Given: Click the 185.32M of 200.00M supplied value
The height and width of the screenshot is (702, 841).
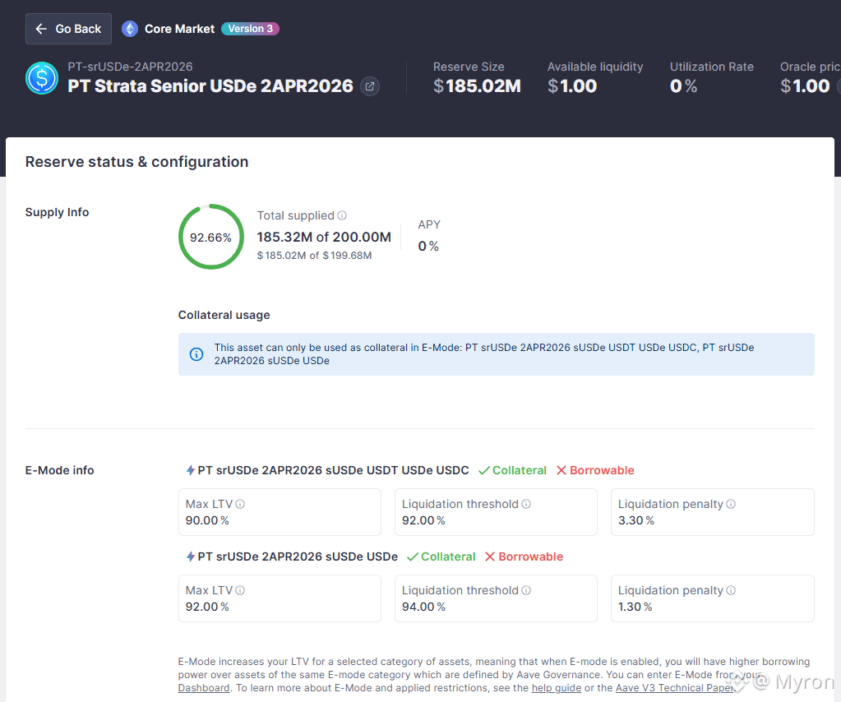Looking at the screenshot, I should (324, 237).
